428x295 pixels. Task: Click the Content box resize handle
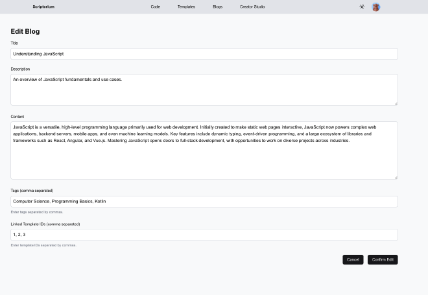pyautogui.click(x=396, y=178)
